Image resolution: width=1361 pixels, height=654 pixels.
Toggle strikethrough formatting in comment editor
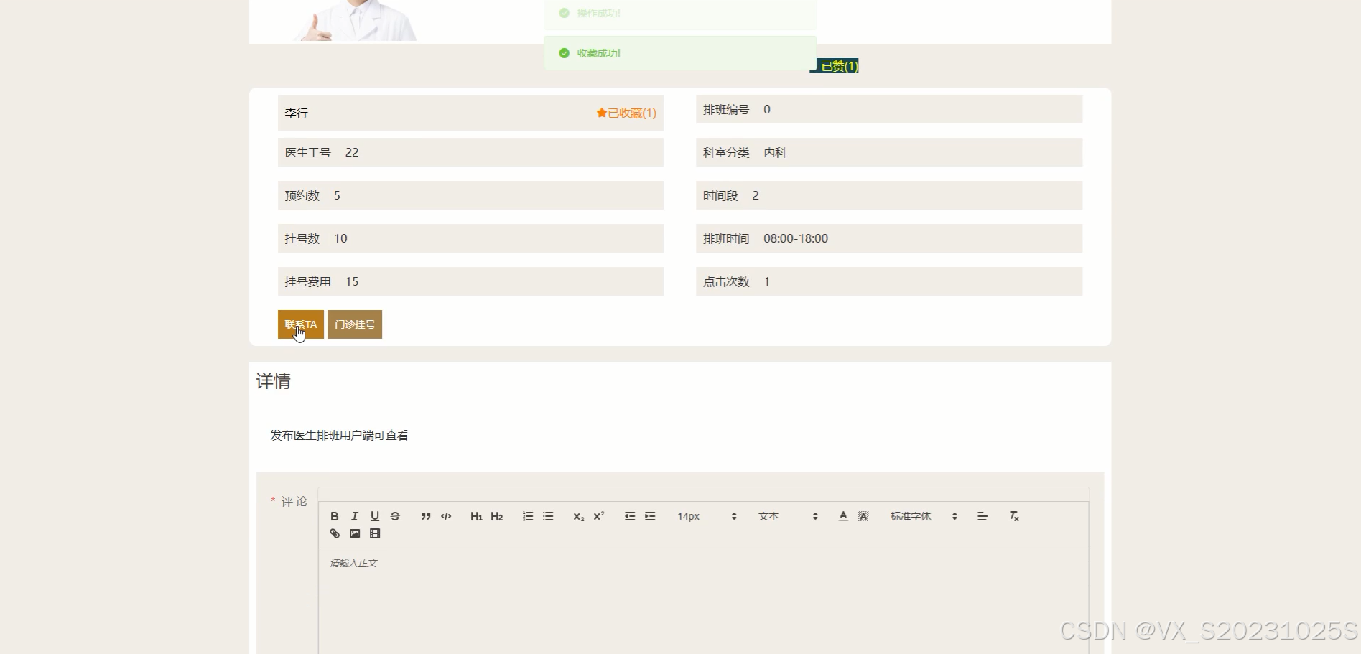click(x=395, y=516)
